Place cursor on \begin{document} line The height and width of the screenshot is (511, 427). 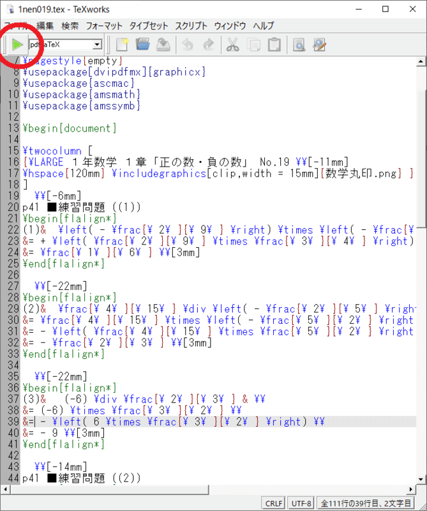click(70, 128)
